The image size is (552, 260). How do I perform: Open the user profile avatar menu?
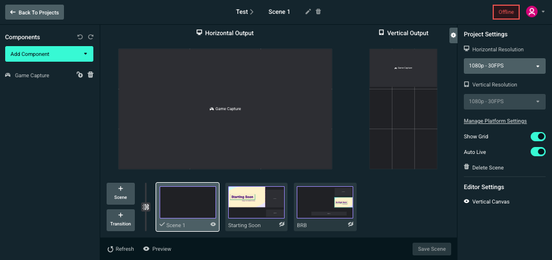pos(532,12)
